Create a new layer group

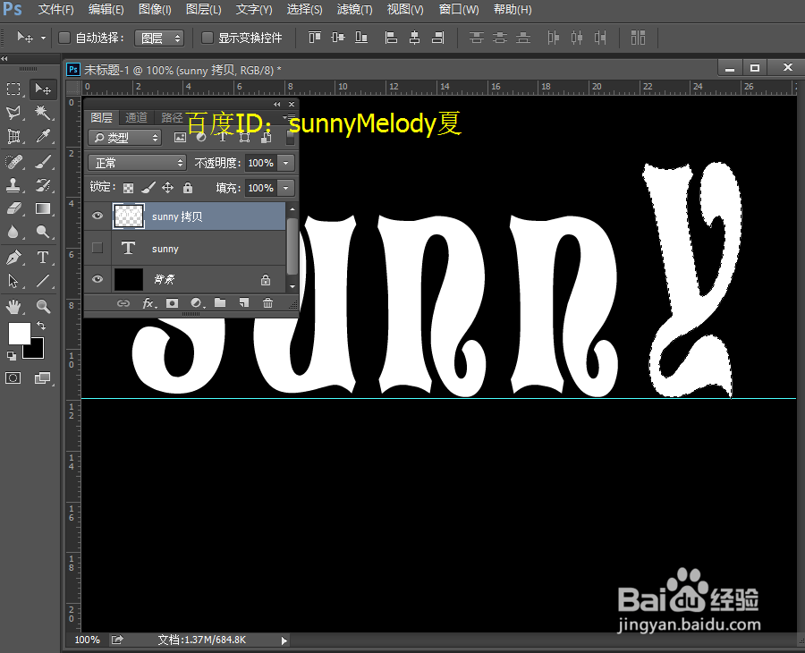(x=220, y=303)
